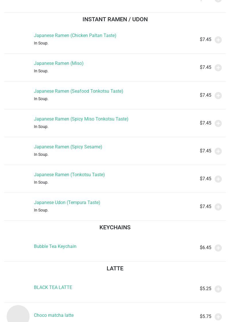This screenshot has width=230, height=322.
Task: Tap plus icon beside Spicy Sesame ramen
Action: [x=218, y=151]
